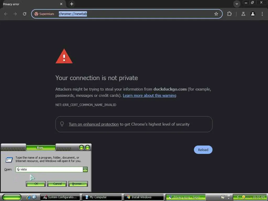The image size is (268, 201).
Task: Select Privacy error - Super taskbar button
Action: (x=186, y=197)
